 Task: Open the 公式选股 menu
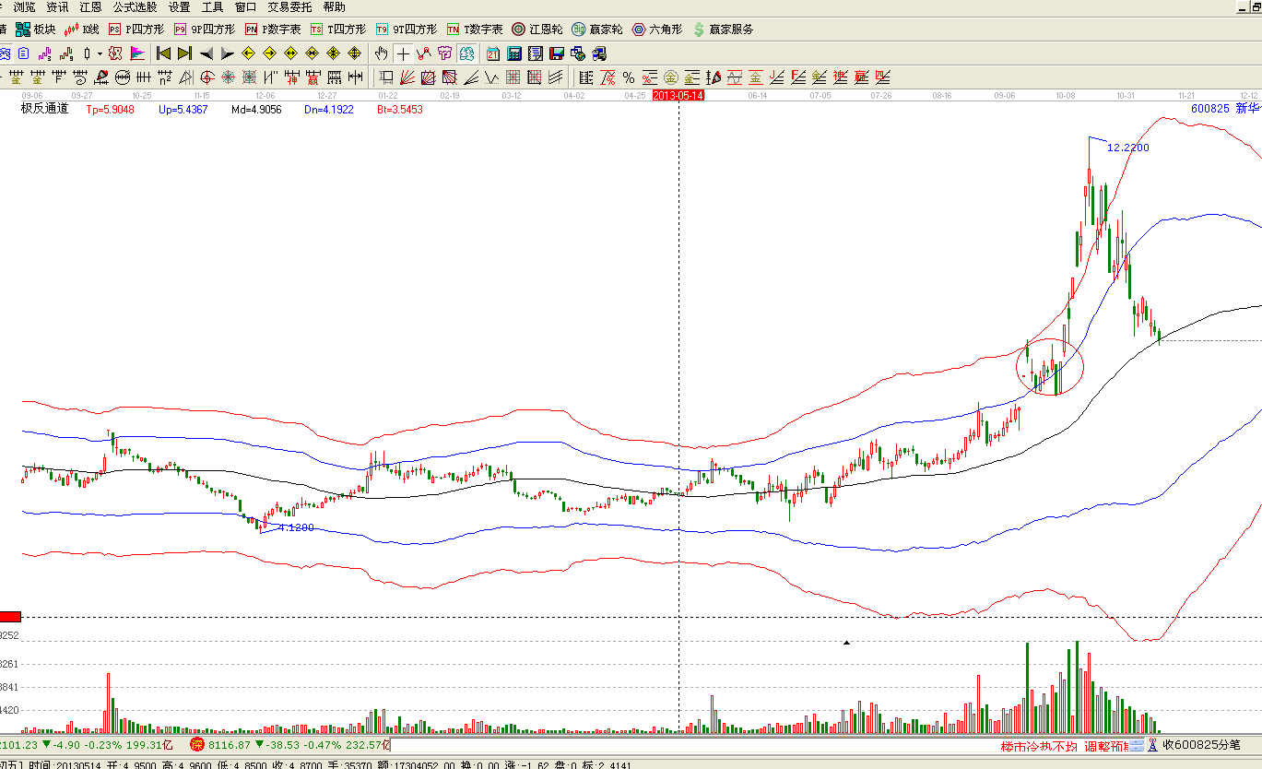coord(135,6)
